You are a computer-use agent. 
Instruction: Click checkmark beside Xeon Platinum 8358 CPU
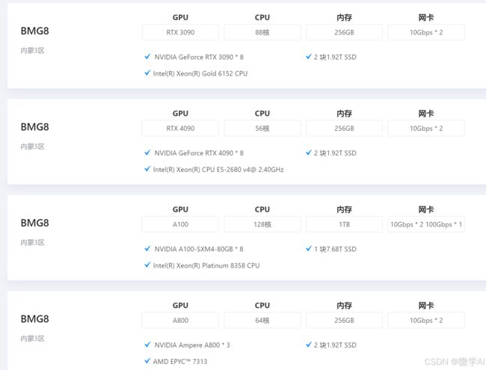coord(147,265)
